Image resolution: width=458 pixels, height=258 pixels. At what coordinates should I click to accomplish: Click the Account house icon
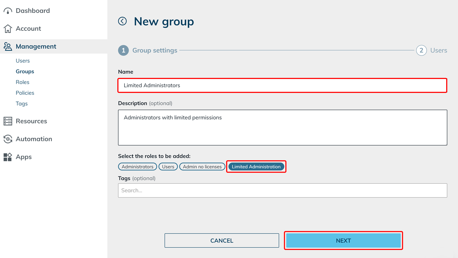(x=8, y=29)
